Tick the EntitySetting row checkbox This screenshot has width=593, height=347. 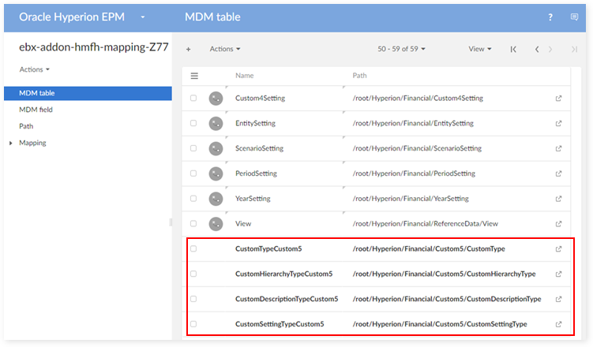pyautogui.click(x=193, y=123)
